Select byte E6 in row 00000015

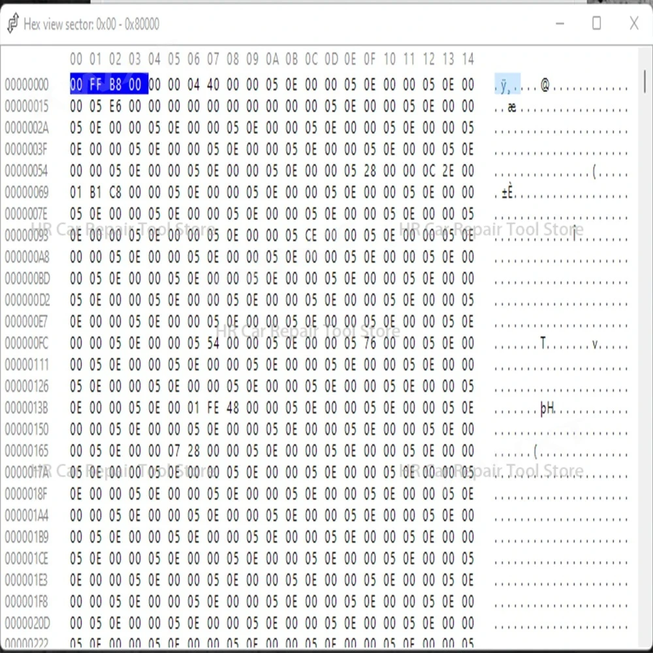116,106
